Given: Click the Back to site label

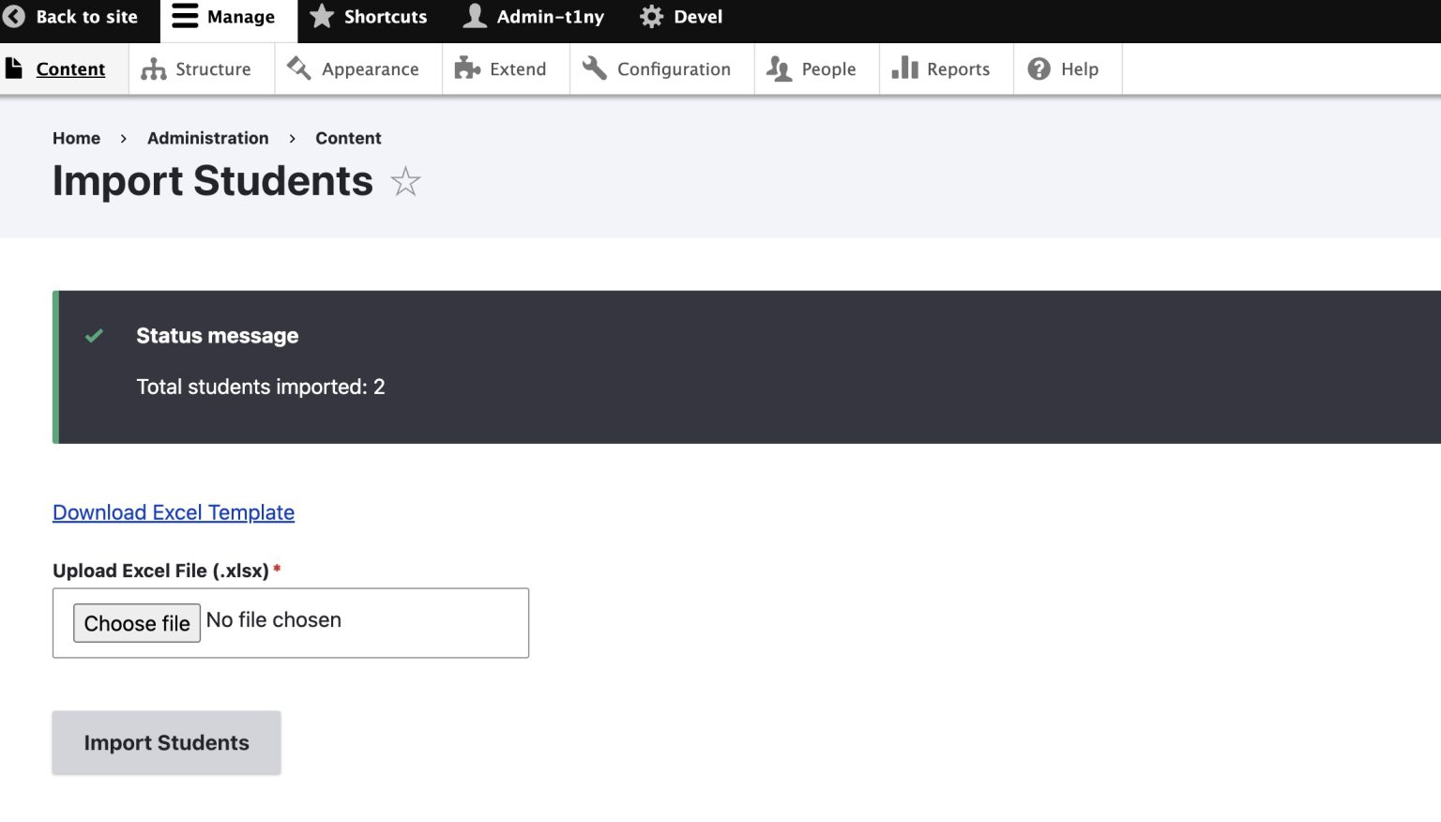Looking at the screenshot, I should click(86, 17).
